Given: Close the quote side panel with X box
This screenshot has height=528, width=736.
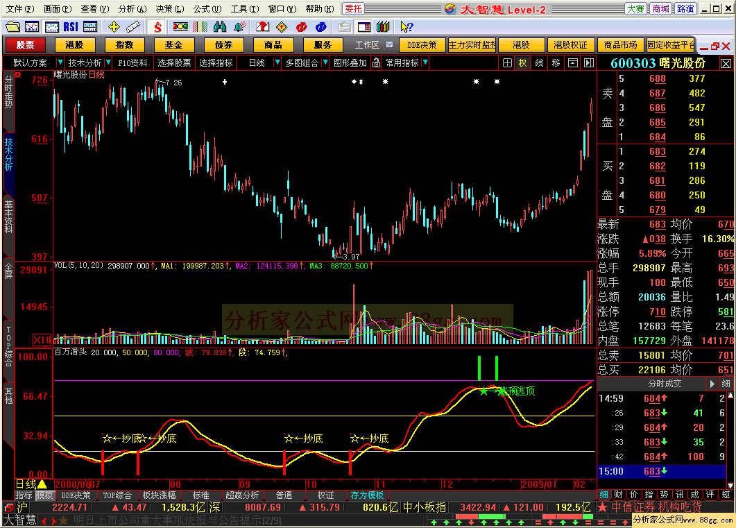Looking at the screenshot, I should pos(726,63).
